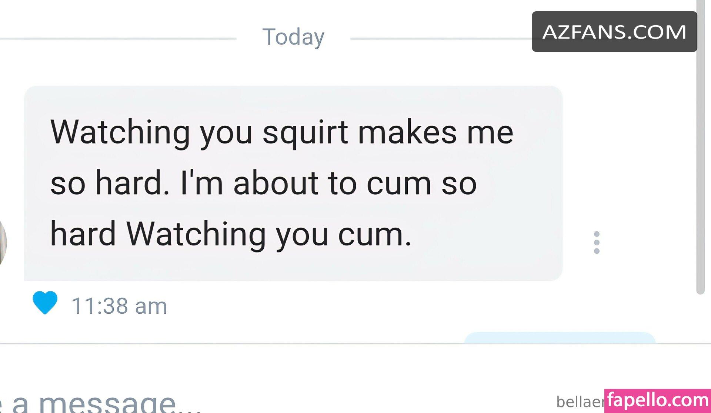711x413 pixels.
Task: Select the 11:38 am timestamp
Action: (x=119, y=306)
